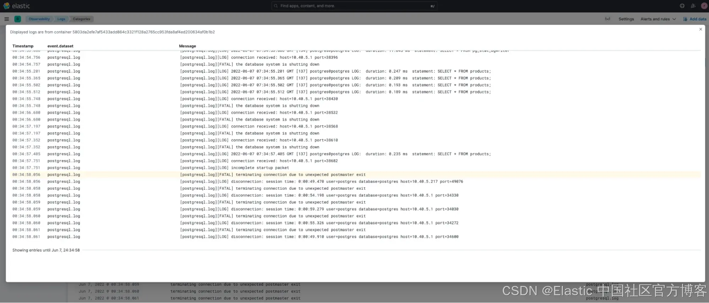Open the user account avatar
The height and width of the screenshot is (303, 709).
(x=704, y=6)
